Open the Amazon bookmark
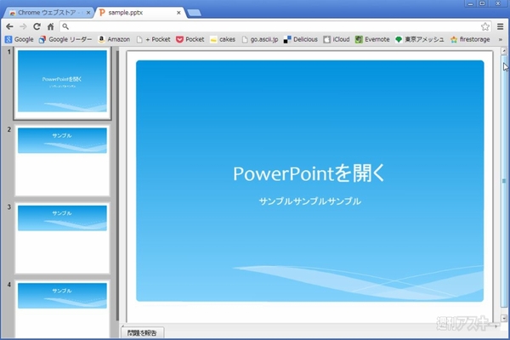This screenshot has height=340, width=510. (x=114, y=39)
